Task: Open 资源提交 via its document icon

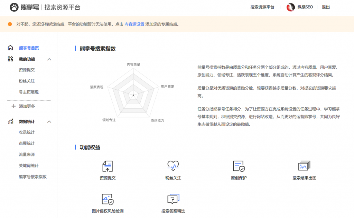Action: [x=107, y=167]
